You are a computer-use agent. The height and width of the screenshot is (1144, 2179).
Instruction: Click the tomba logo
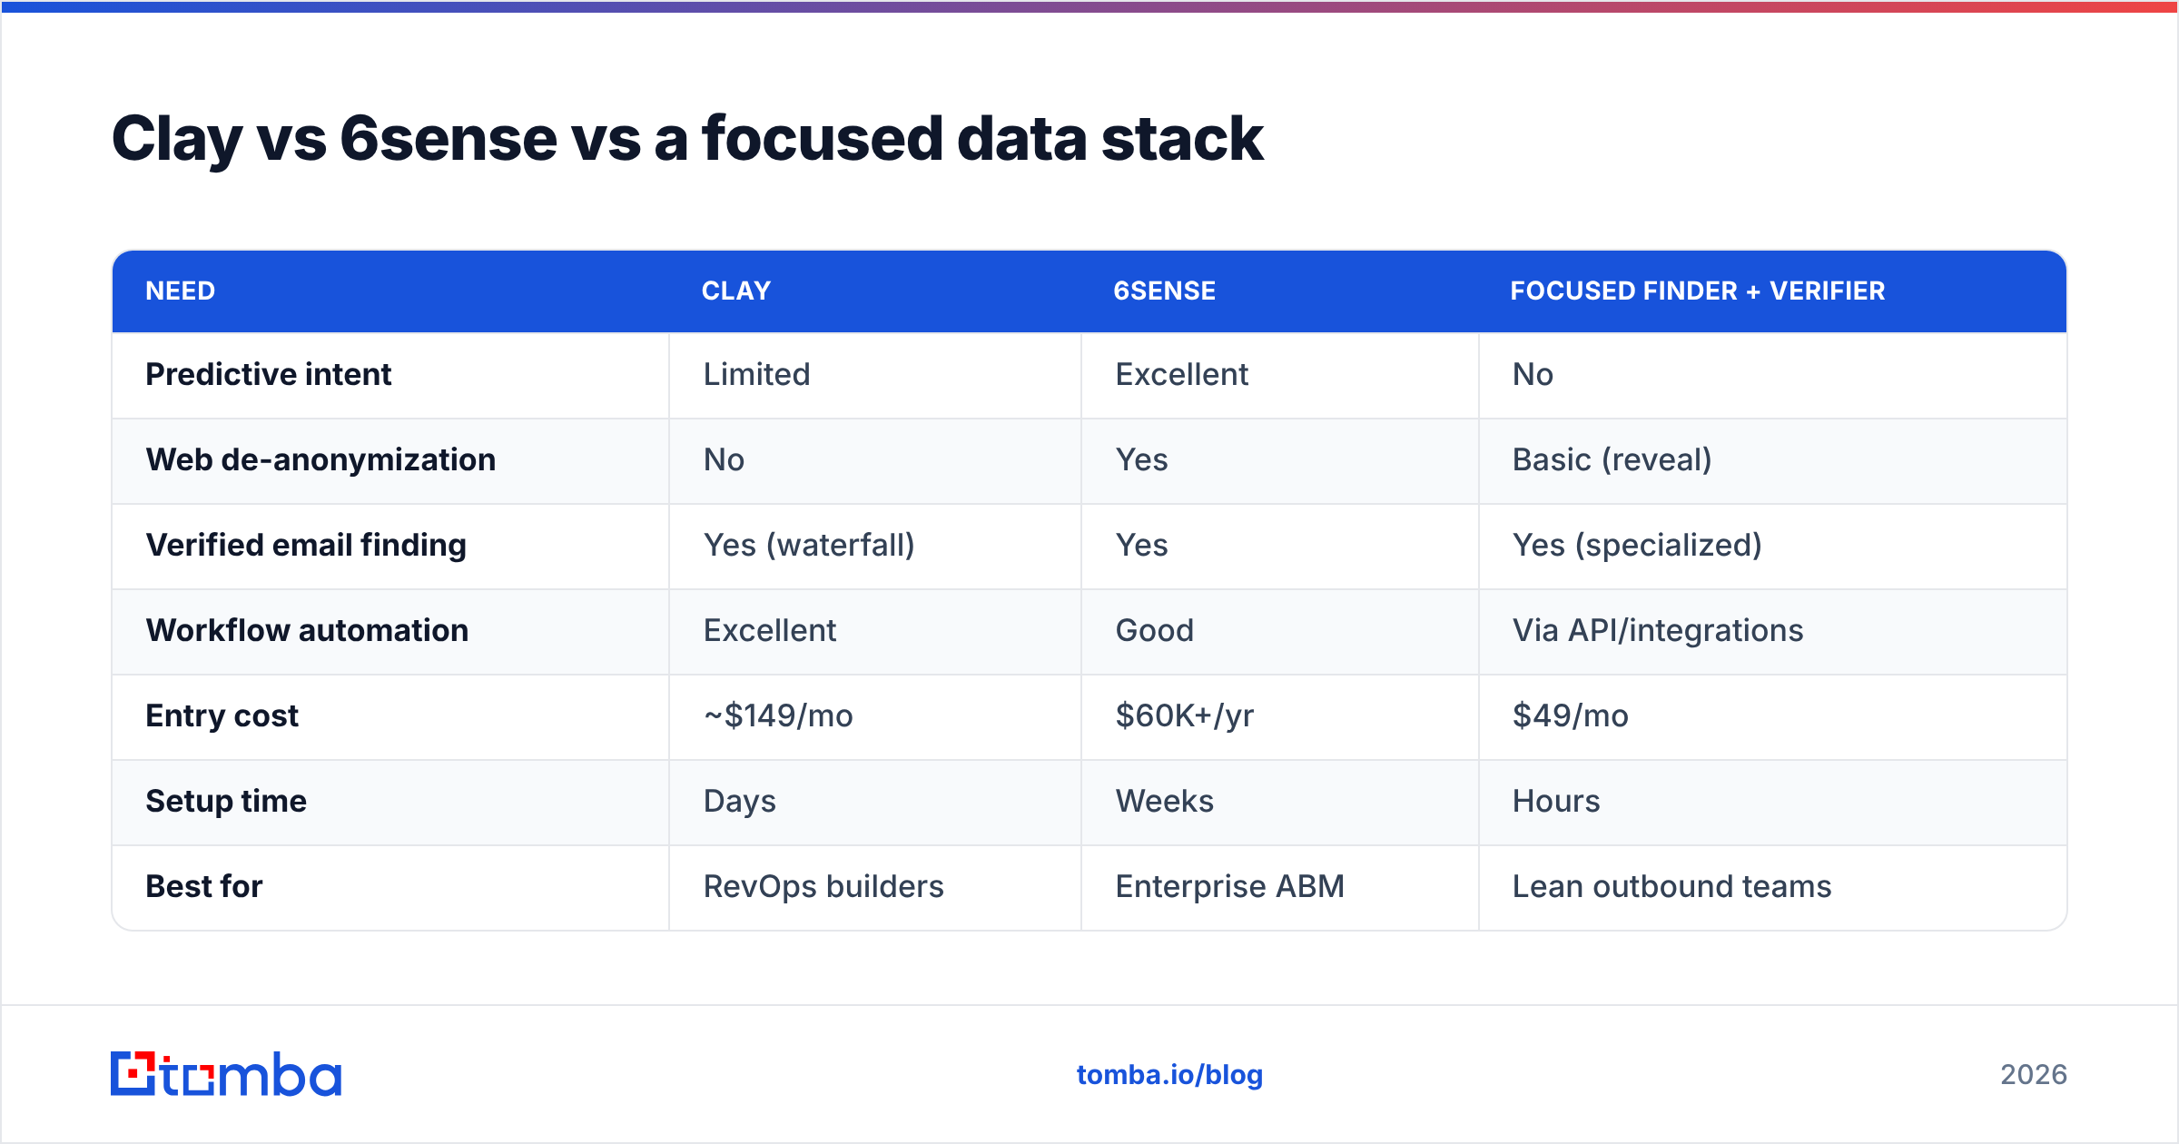pyautogui.click(x=226, y=1074)
